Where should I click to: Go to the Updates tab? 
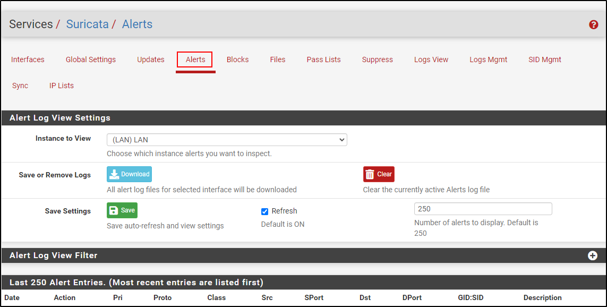click(151, 59)
